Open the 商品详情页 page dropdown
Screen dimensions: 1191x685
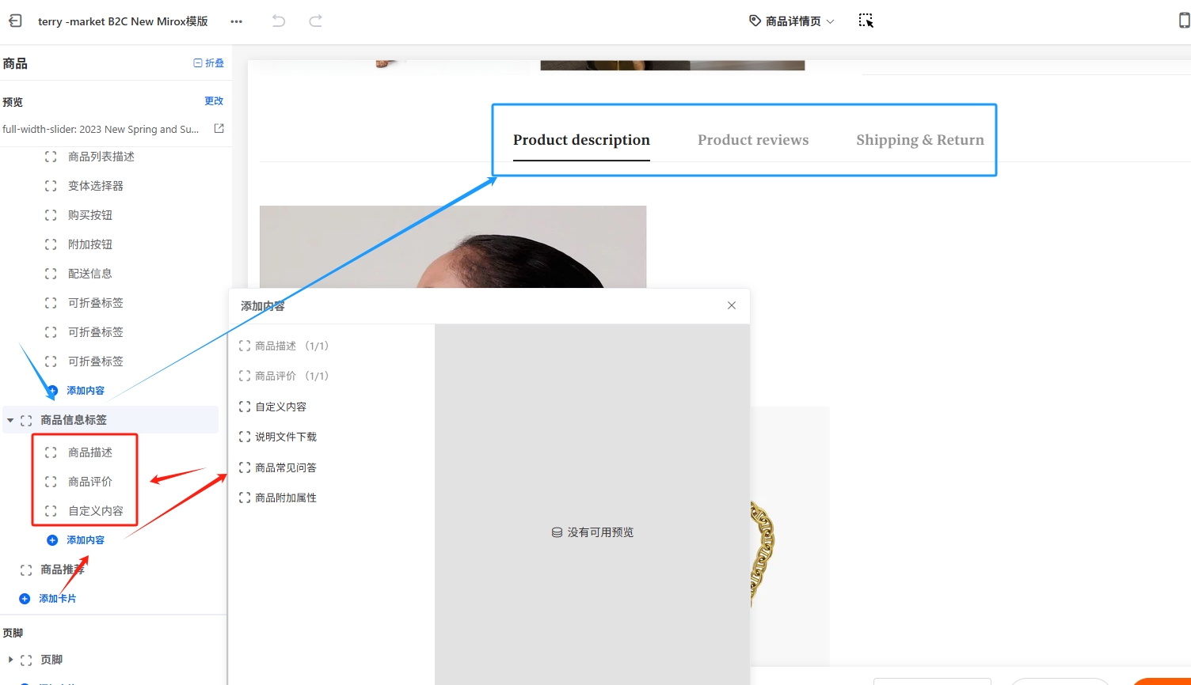click(x=792, y=21)
